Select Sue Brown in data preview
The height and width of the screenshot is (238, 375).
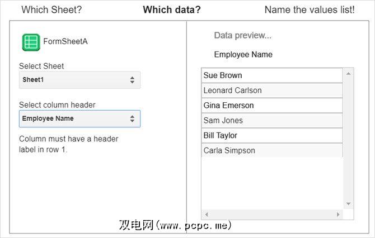(x=271, y=75)
